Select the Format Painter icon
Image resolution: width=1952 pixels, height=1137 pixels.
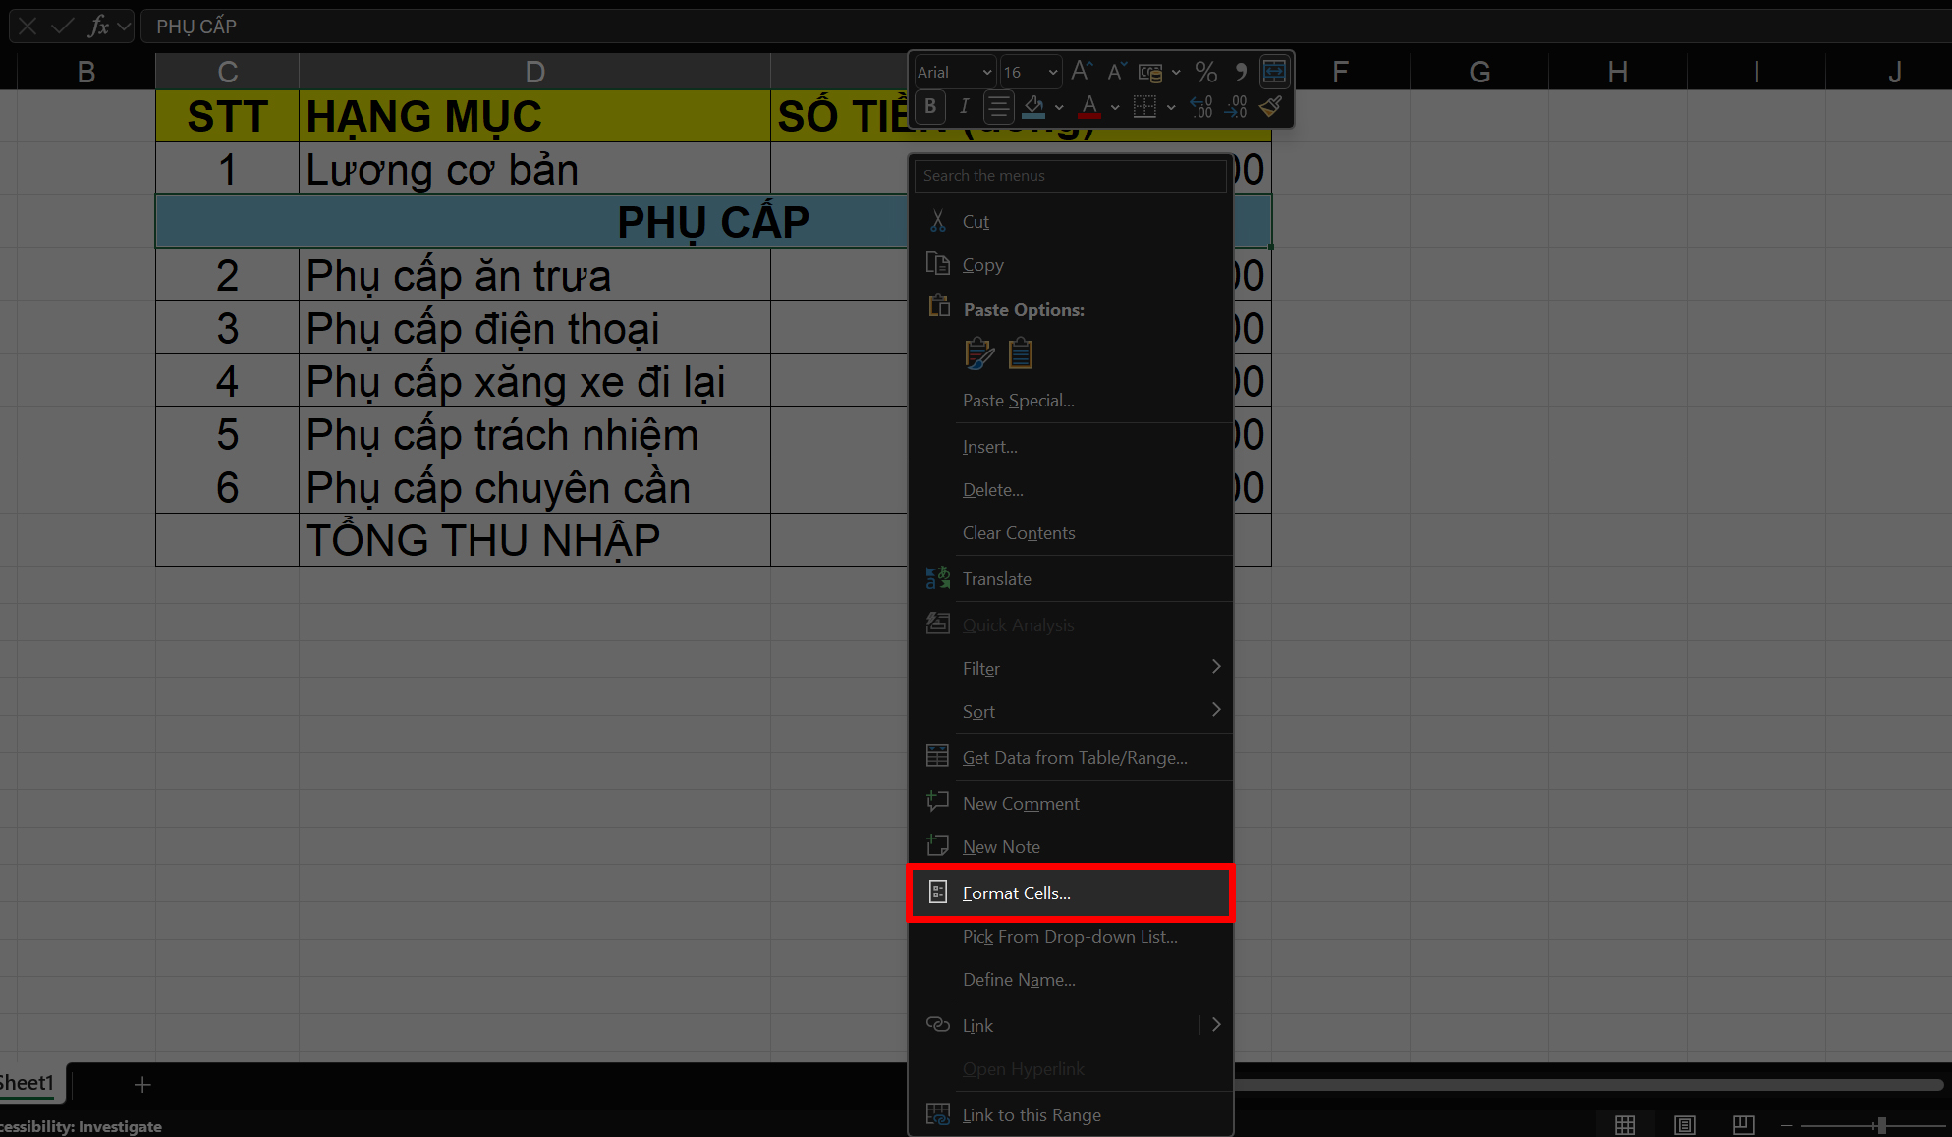coord(1270,106)
